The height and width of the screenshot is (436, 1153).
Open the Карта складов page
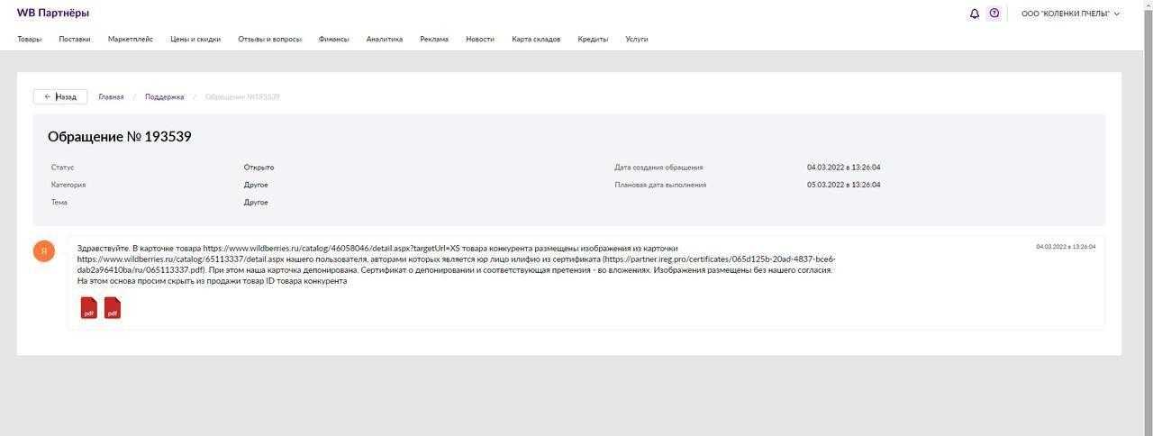536,40
